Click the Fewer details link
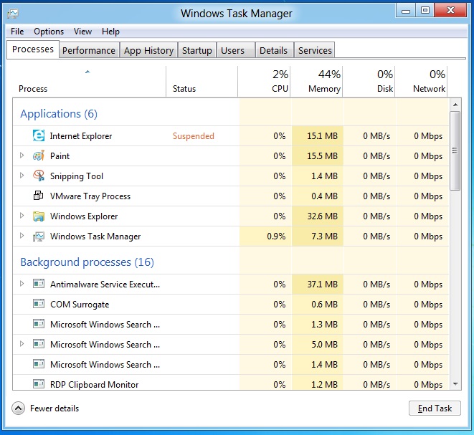Screen dimensions: 474x435 (x=54, y=408)
